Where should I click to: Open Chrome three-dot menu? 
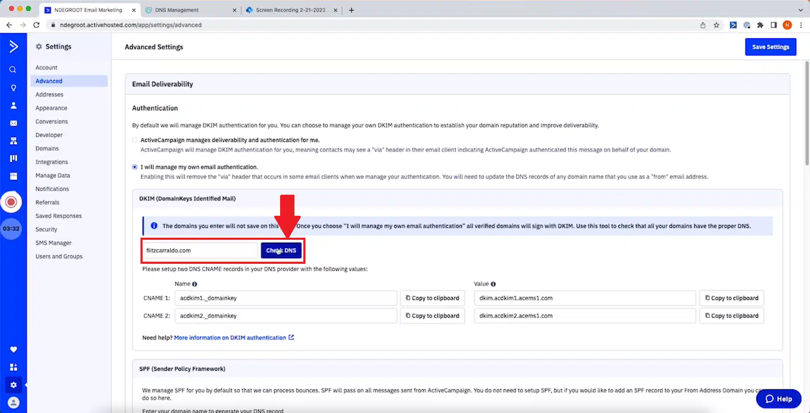pos(801,25)
